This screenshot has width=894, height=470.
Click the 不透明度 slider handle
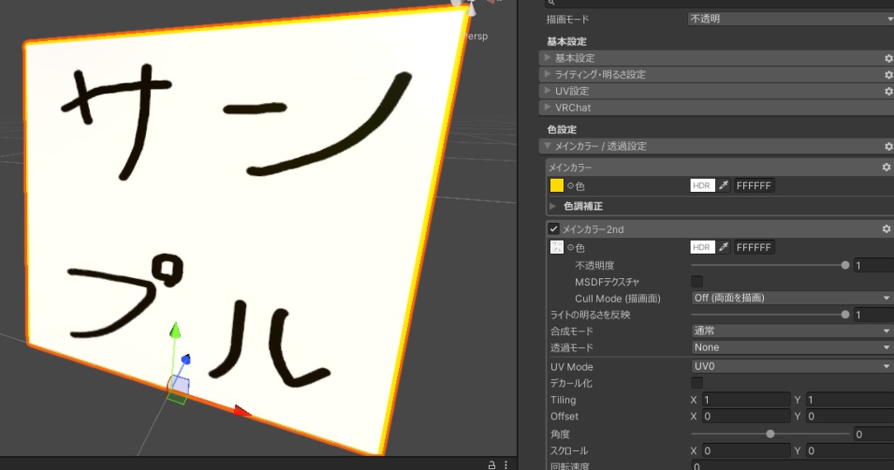tap(845, 265)
